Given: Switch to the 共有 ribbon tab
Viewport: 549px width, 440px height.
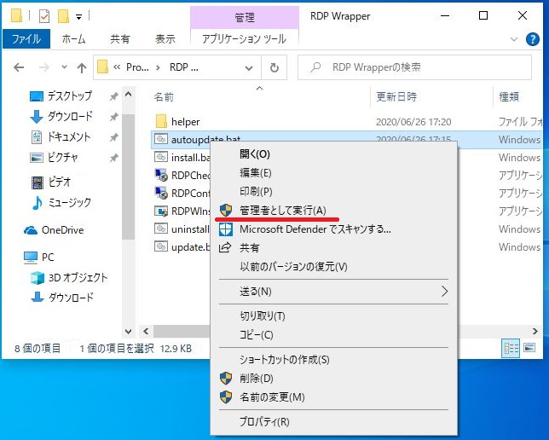Looking at the screenshot, I should coord(120,38).
